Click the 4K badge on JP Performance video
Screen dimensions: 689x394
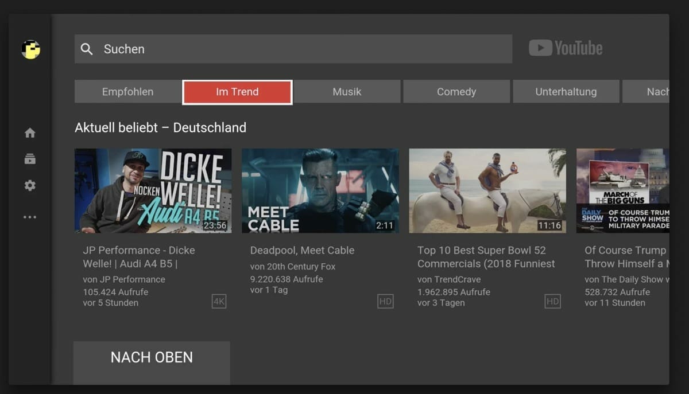pyautogui.click(x=219, y=301)
